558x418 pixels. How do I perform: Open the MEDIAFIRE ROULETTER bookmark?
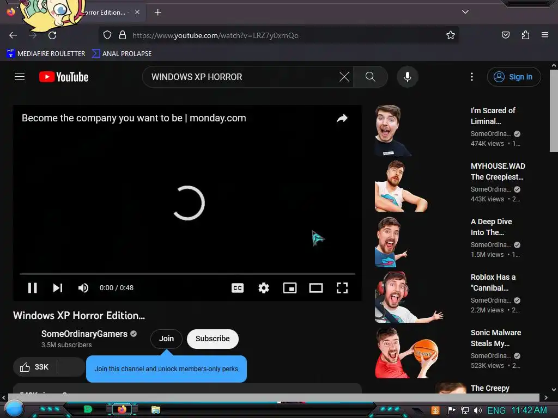46,54
